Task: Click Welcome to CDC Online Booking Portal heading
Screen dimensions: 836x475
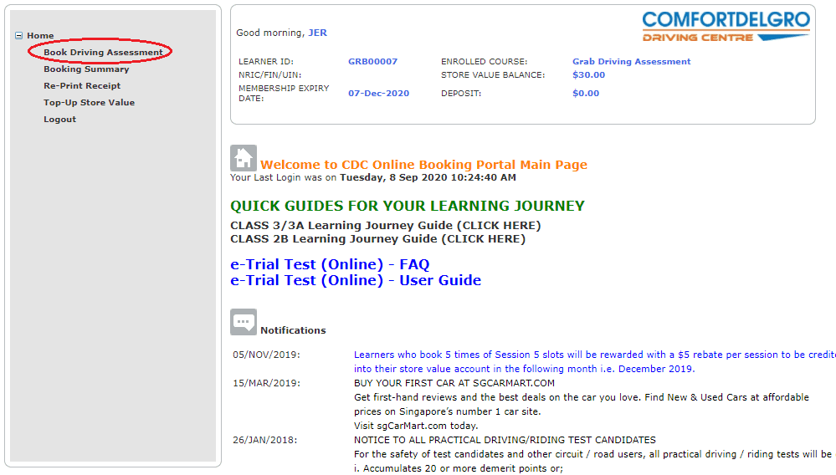Action: click(x=423, y=165)
